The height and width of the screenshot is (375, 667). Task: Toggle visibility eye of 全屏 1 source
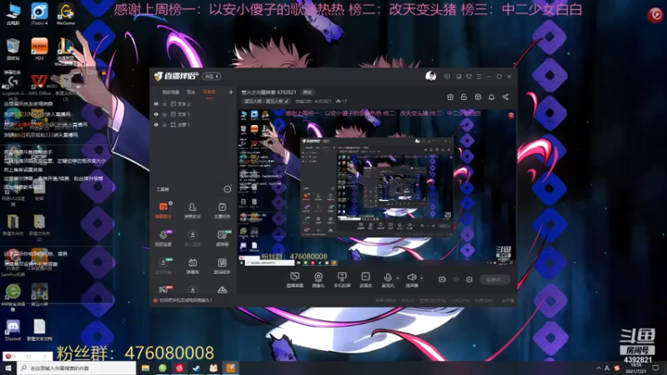coord(156,124)
